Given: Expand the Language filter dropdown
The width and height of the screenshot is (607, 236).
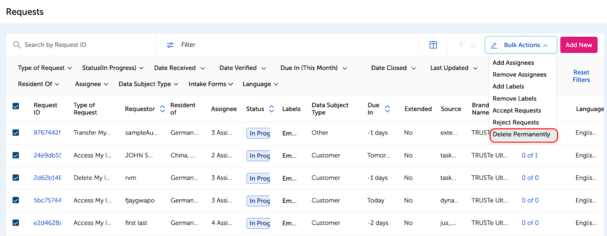Looking at the screenshot, I should 260,84.
